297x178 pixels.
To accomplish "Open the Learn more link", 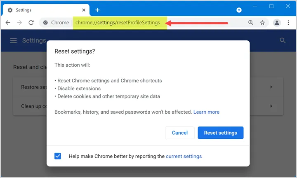I will tap(206, 112).
